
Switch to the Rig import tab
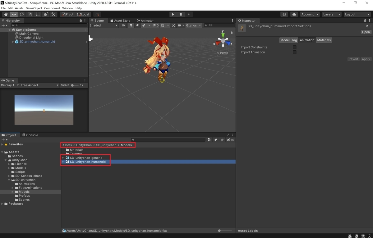coord(294,40)
